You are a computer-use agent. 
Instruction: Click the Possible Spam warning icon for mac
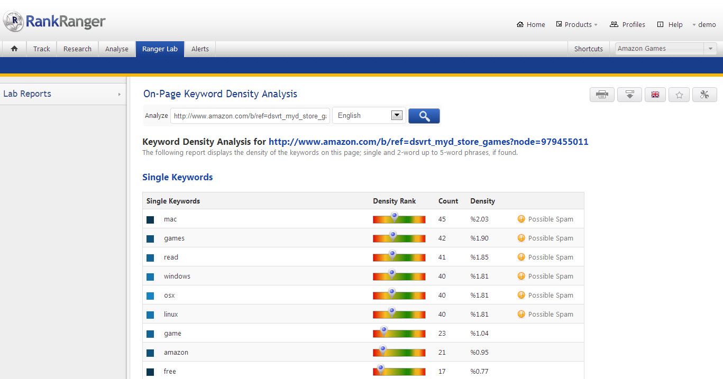(521, 219)
